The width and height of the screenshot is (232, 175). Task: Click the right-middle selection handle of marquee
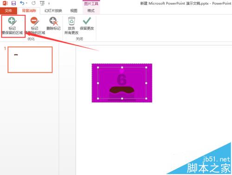[146, 83]
